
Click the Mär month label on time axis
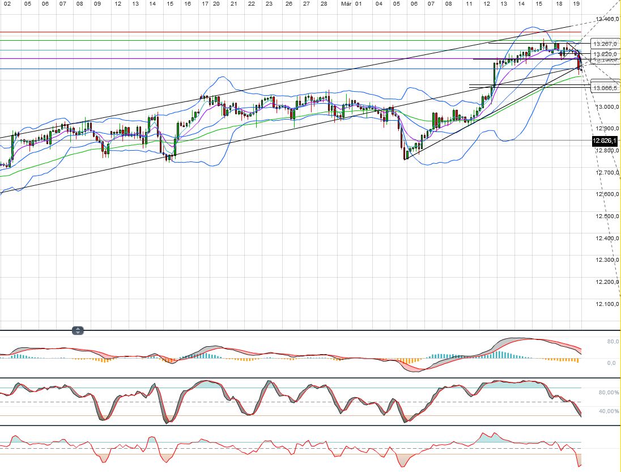[346, 3]
